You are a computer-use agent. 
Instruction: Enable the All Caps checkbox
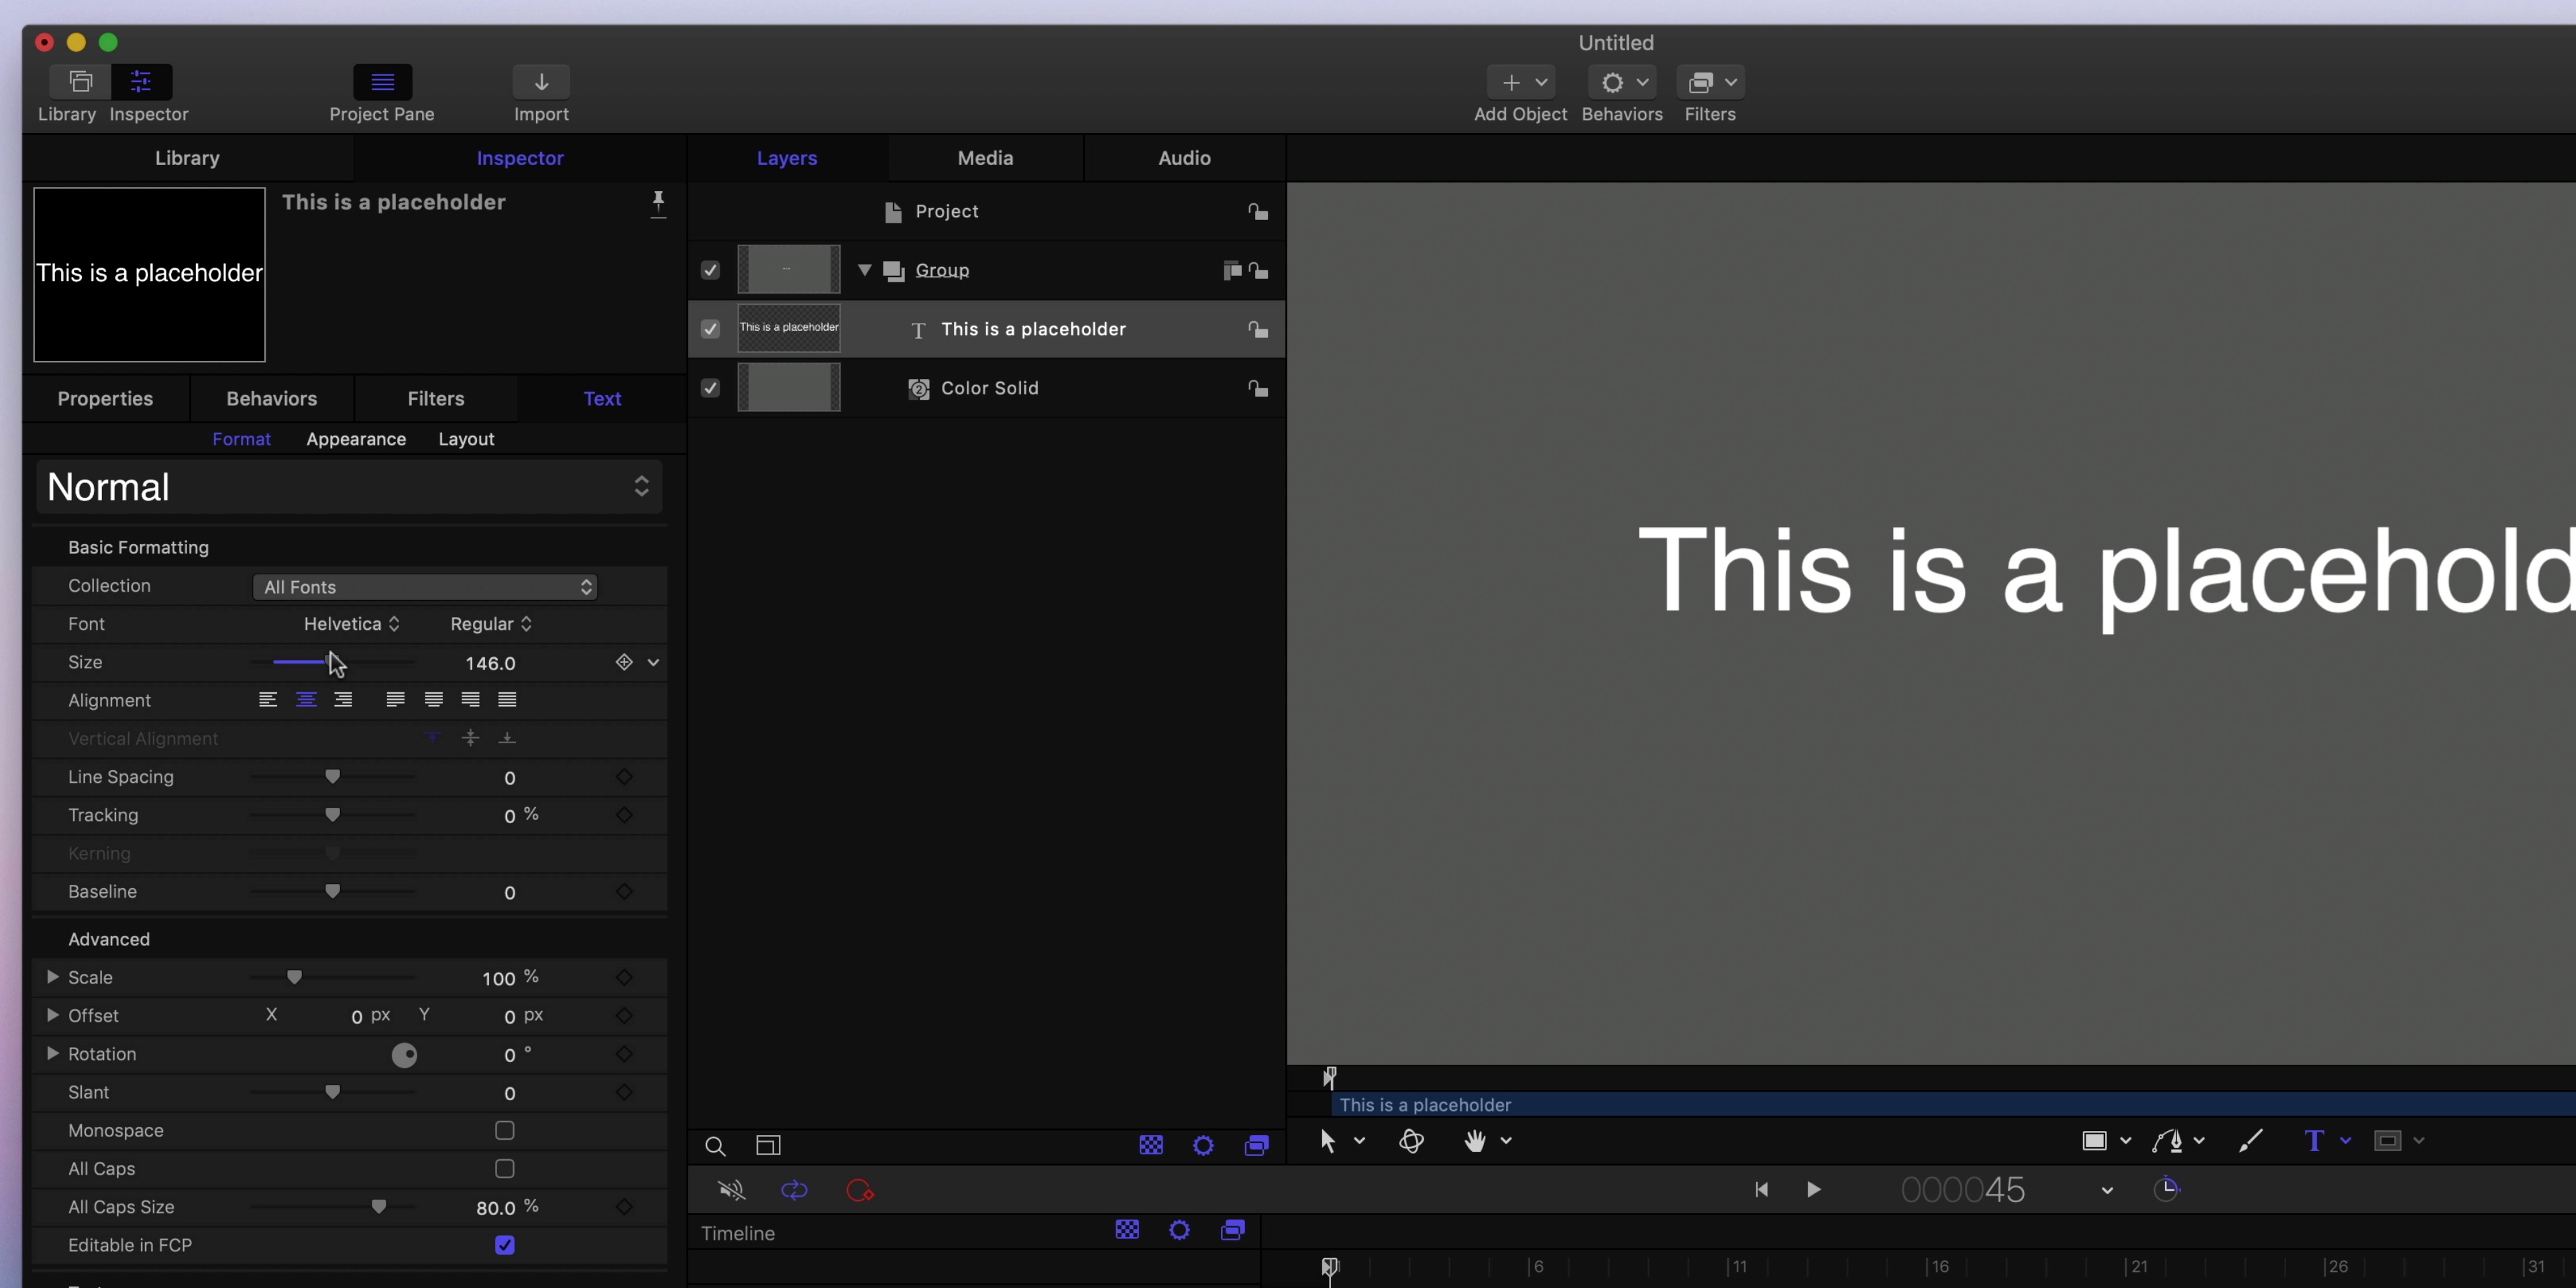pyautogui.click(x=504, y=1168)
